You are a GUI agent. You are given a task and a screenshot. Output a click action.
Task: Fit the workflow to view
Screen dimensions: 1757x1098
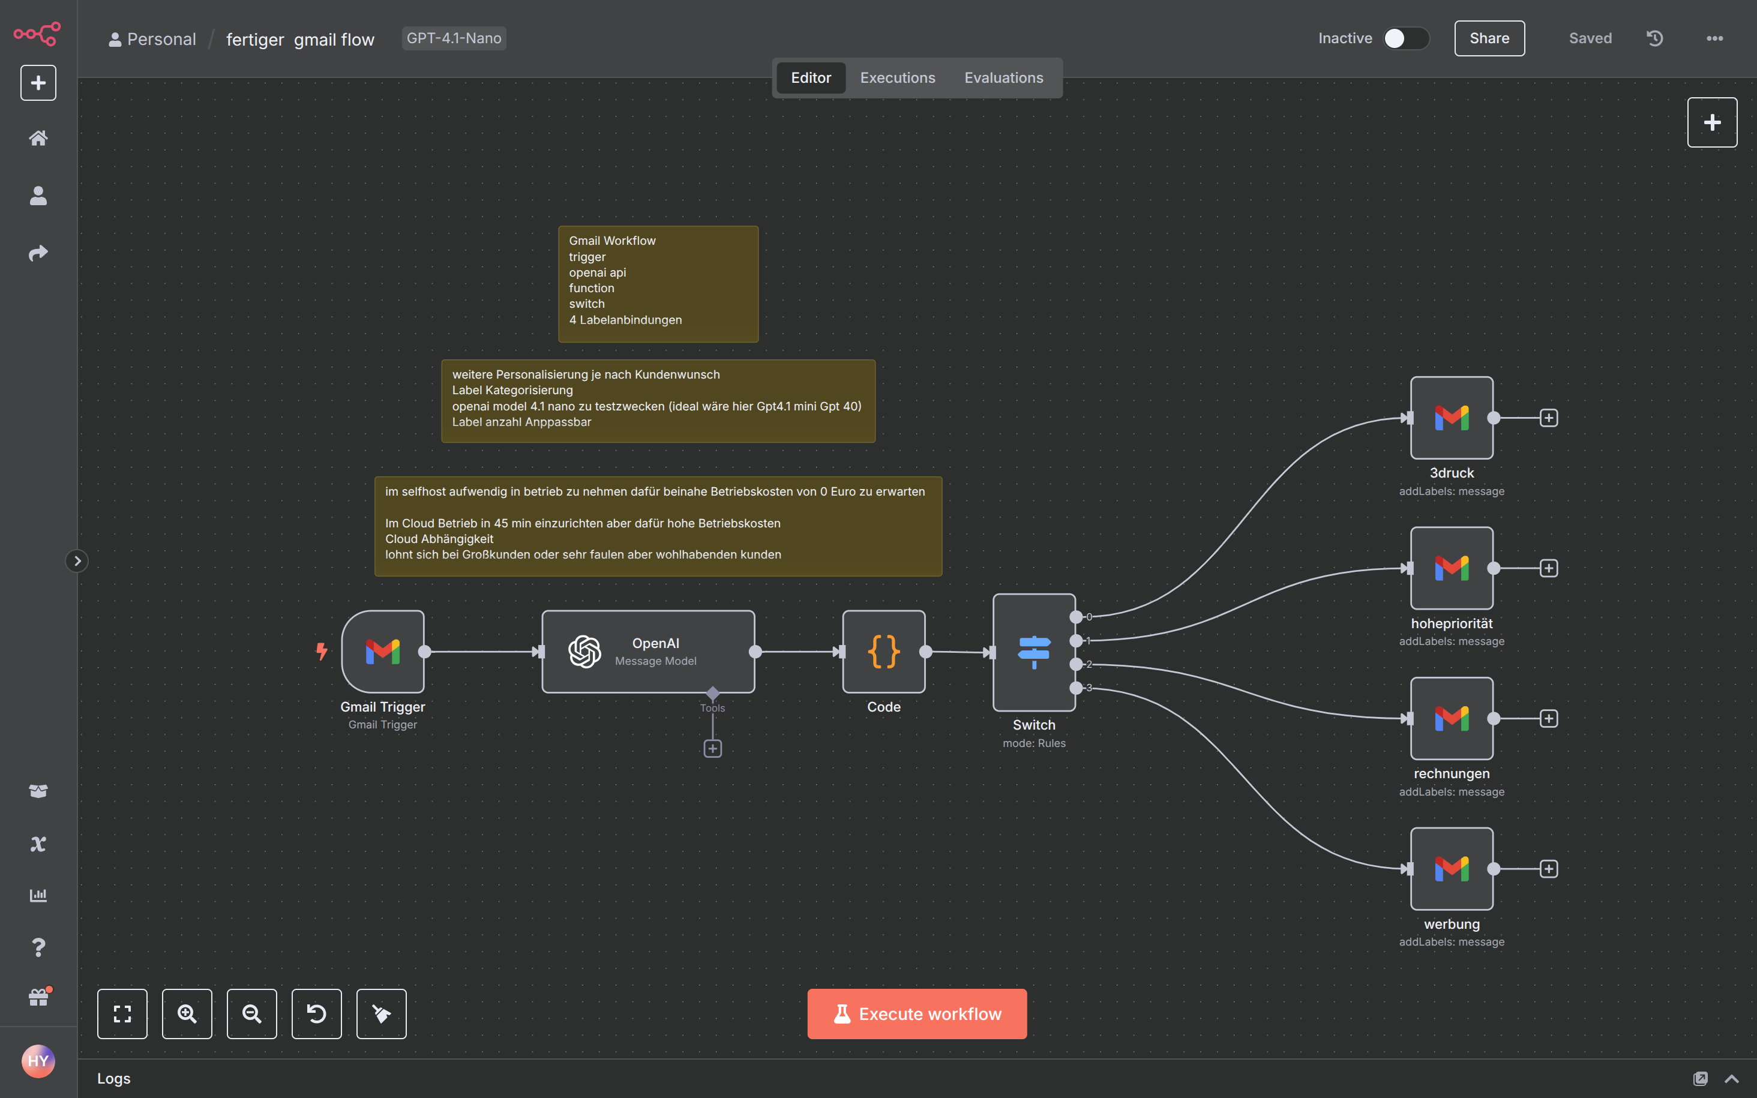pos(122,1014)
